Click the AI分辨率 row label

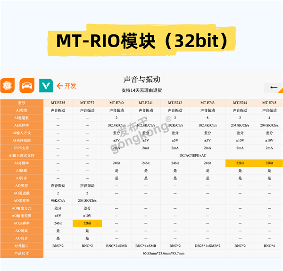(22, 163)
